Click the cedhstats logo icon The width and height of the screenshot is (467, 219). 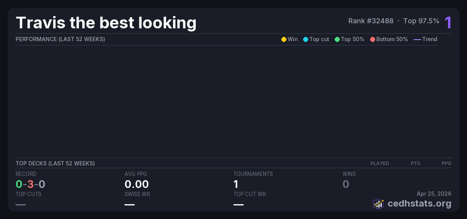378,203
